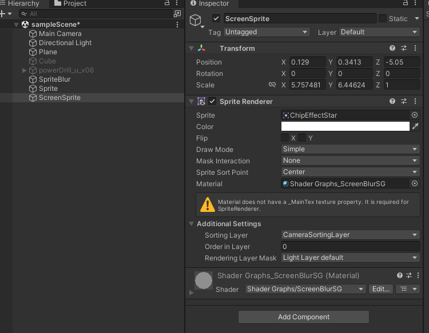Open Mask Interaction dropdown None

click(351, 161)
